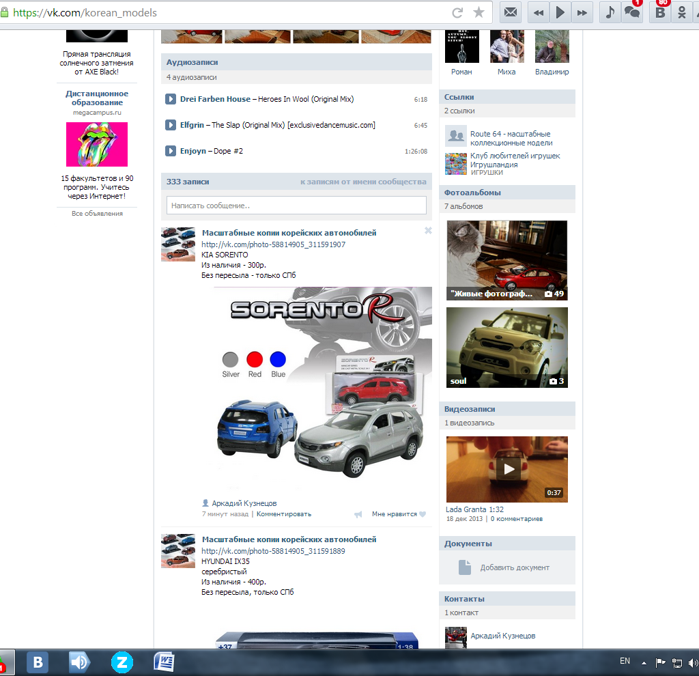Open Word from the taskbar

165,662
